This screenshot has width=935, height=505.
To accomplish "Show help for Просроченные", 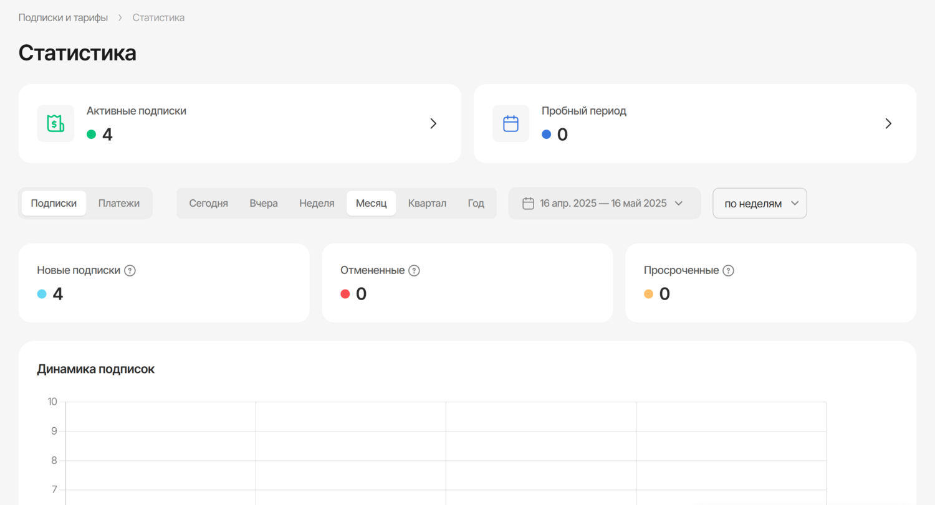I will click(x=728, y=270).
